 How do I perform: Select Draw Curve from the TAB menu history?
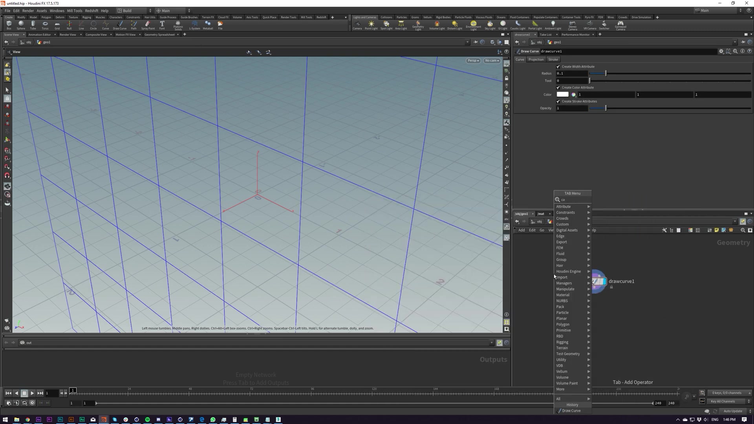572,410
